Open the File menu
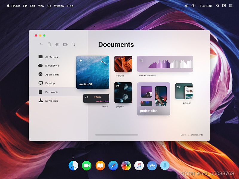239x179 pixels. [x=25, y=6]
